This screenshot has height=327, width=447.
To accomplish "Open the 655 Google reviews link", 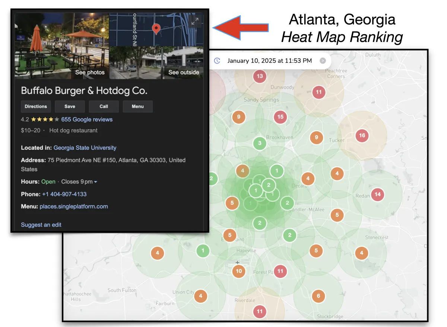I will click(87, 119).
